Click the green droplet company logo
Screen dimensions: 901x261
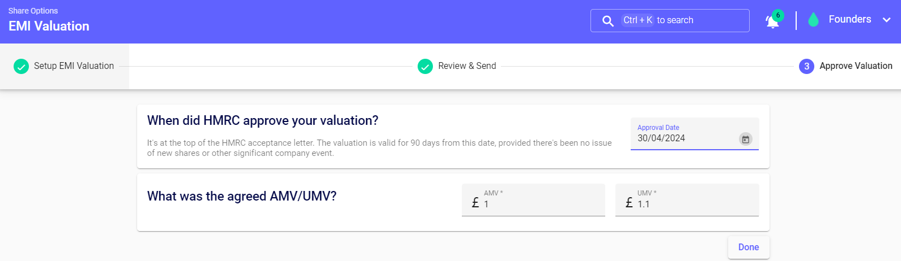(x=813, y=20)
